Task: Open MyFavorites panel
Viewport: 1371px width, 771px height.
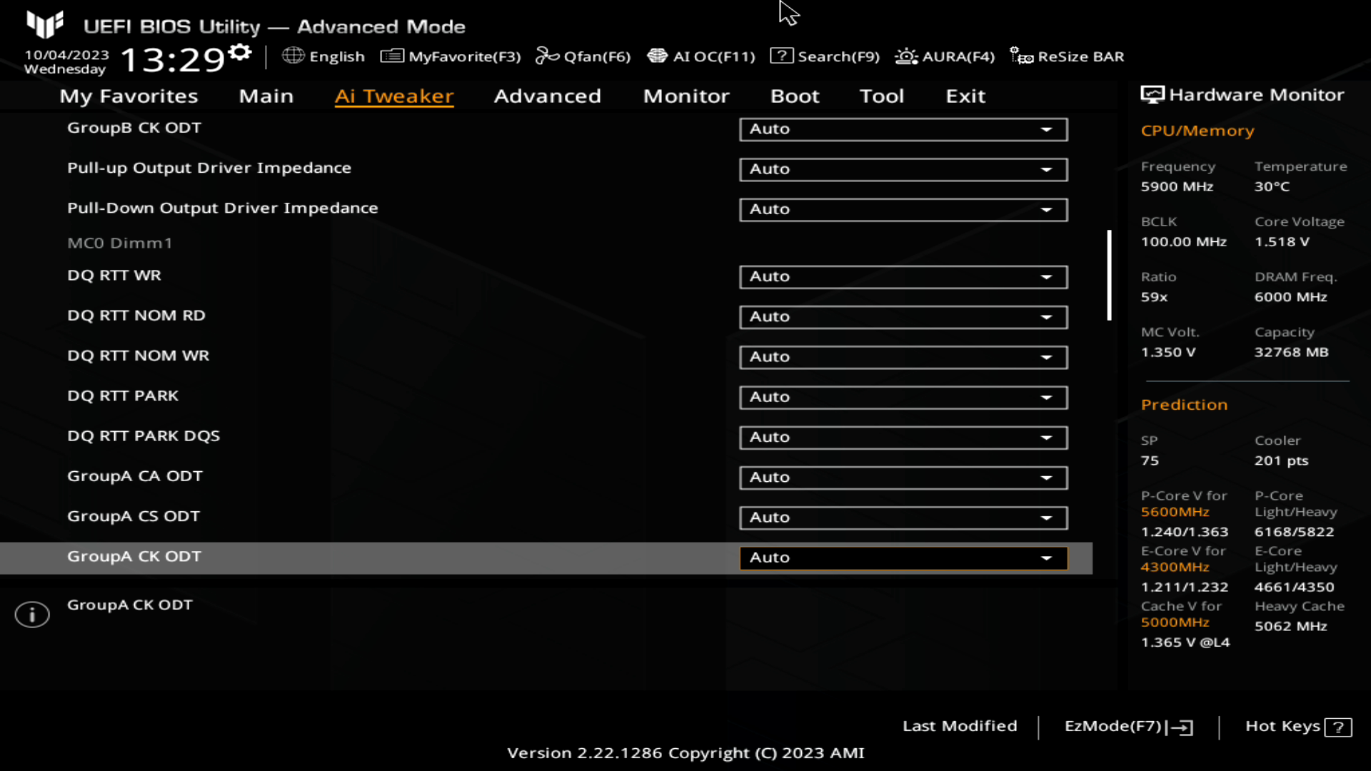Action: click(x=451, y=56)
